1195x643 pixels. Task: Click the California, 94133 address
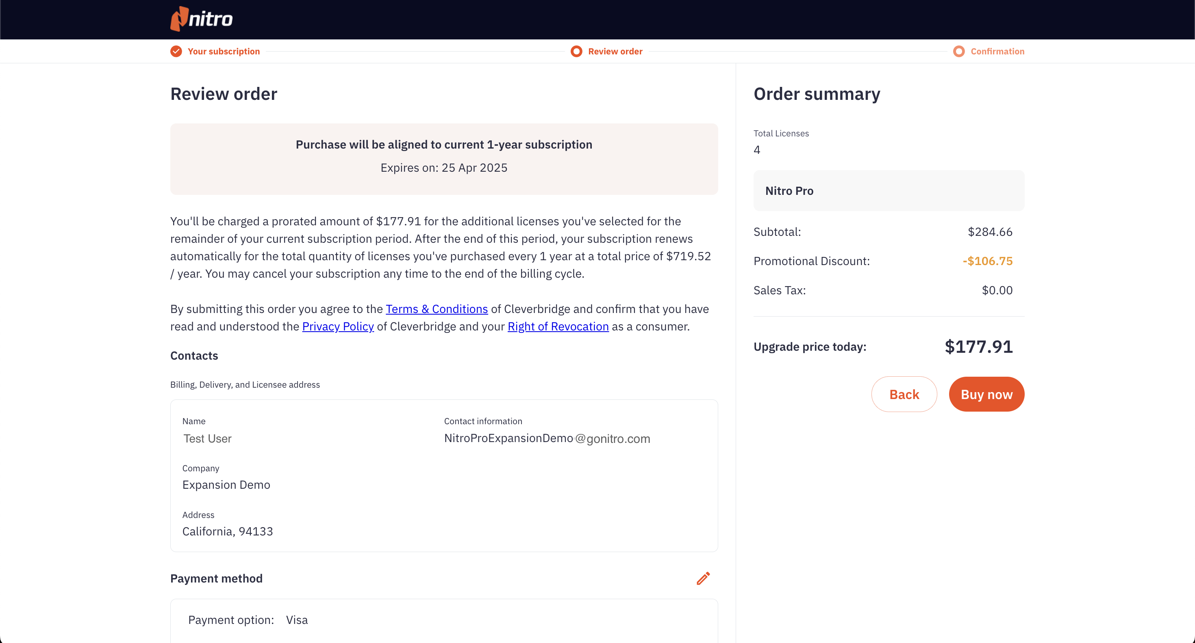227,531
